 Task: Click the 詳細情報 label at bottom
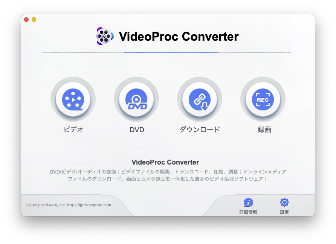(248, 212)
